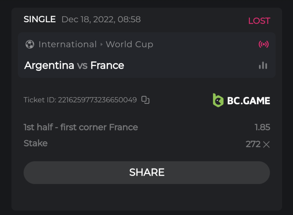The height and width of the screenshot is (215, 293).
Task: Open the World Cup tournament link
Action: click(x=129, y=44)
